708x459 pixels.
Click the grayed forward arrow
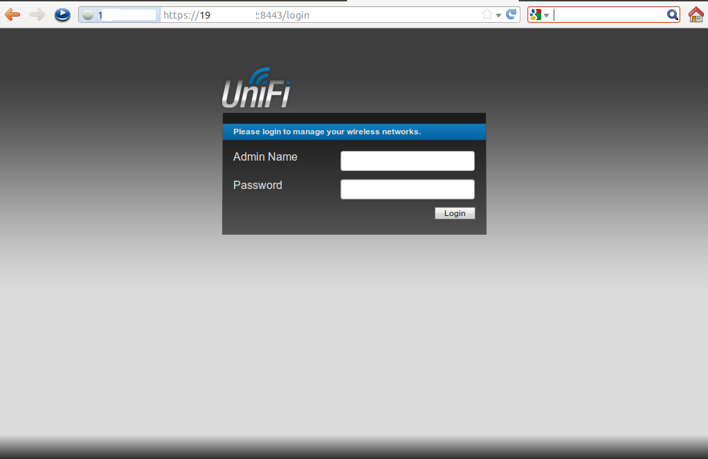coord(37,15)
